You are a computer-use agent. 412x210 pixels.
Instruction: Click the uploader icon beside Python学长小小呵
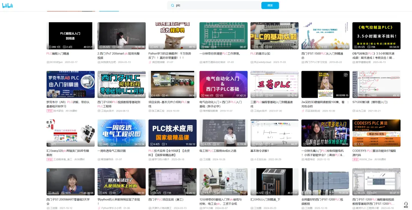tap(99, 208)
